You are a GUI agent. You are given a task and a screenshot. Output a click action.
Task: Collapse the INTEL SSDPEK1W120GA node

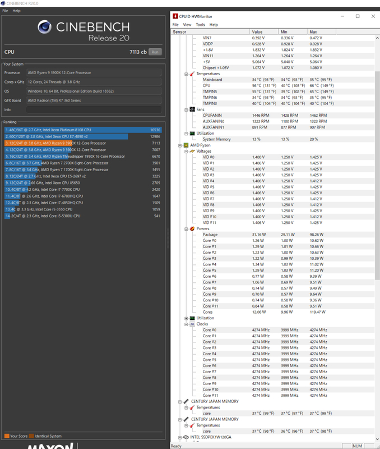tap(180, 438)
